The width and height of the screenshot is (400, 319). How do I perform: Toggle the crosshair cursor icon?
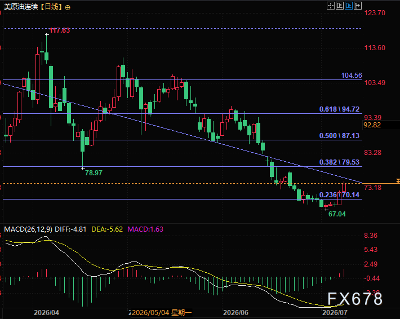[331, 6]
